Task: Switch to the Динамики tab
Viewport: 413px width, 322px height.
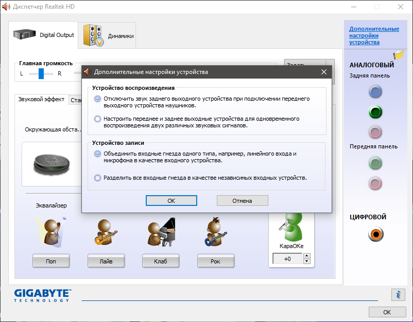Action: [107, 35]
